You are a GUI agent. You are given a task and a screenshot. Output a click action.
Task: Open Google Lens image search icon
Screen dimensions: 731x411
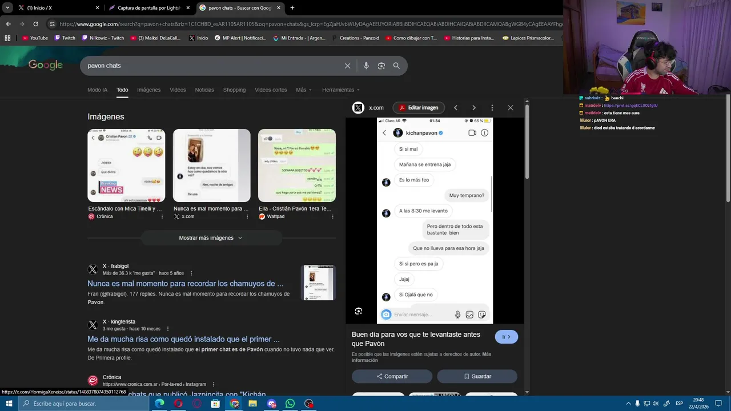click(x=381, y=66)
